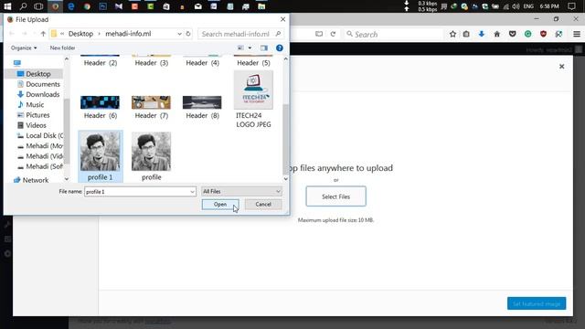Expand the File name history dropdown
The height and width of the screenshot is (329, 585).
pos(192,192)
